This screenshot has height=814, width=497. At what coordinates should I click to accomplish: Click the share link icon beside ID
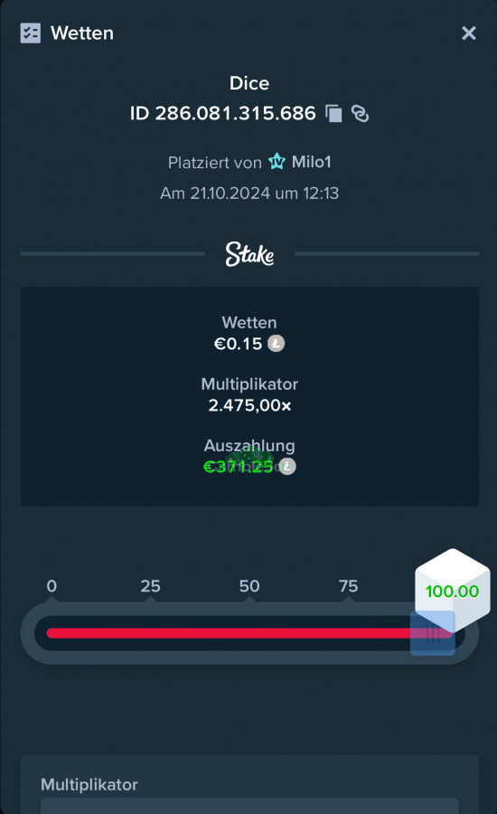point(360,113)
